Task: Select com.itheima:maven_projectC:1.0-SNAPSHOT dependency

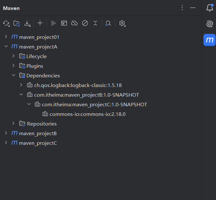Action: point(94,105)
